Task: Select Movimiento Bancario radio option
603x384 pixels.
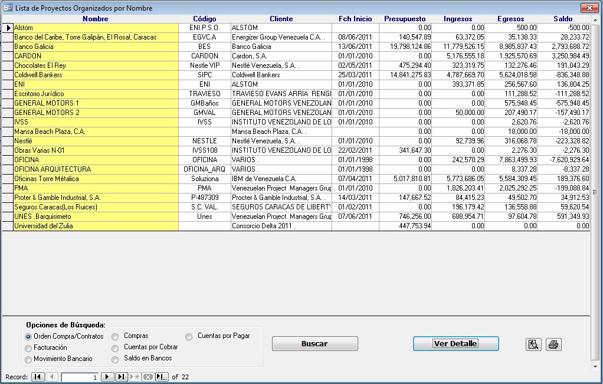Action: [x=28, y=359]
